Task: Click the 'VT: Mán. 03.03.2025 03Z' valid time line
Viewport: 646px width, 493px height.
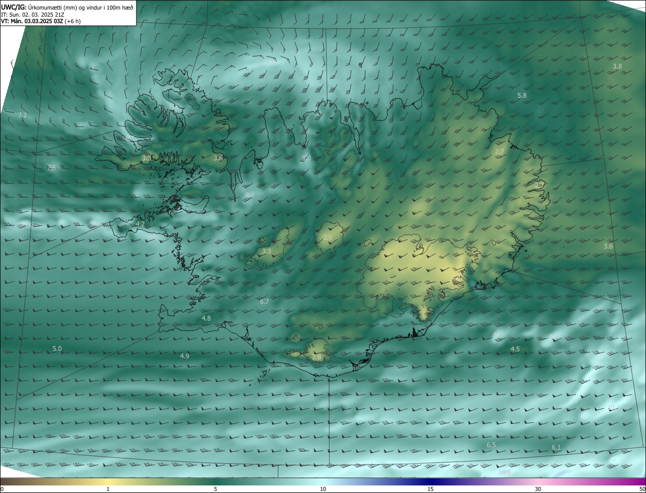Action: [x=32, y=21]
